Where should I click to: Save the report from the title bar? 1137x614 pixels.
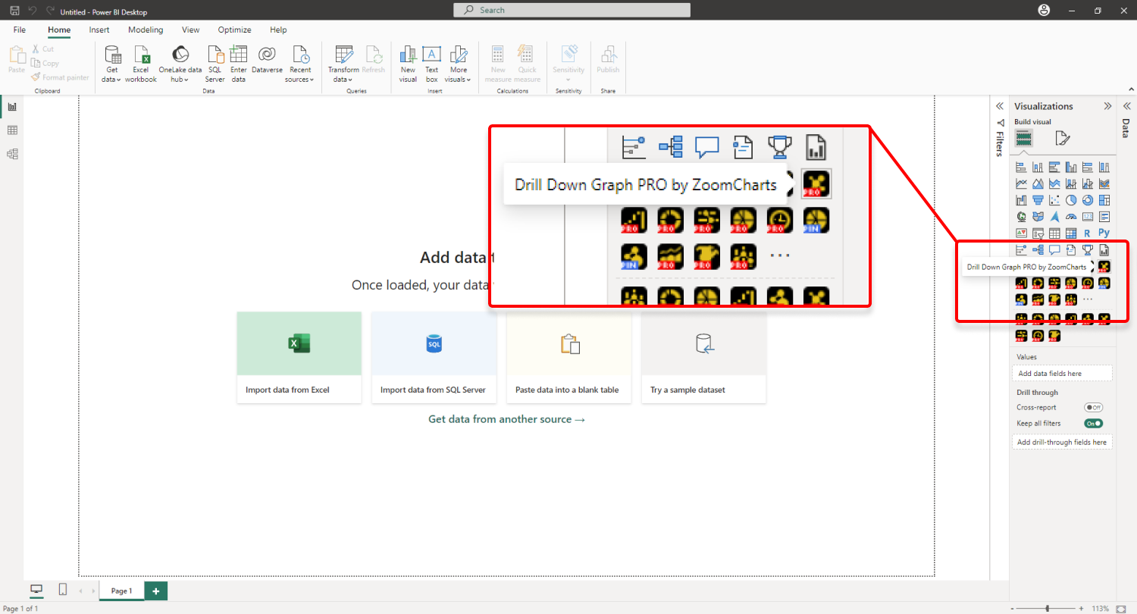point(14,11)
